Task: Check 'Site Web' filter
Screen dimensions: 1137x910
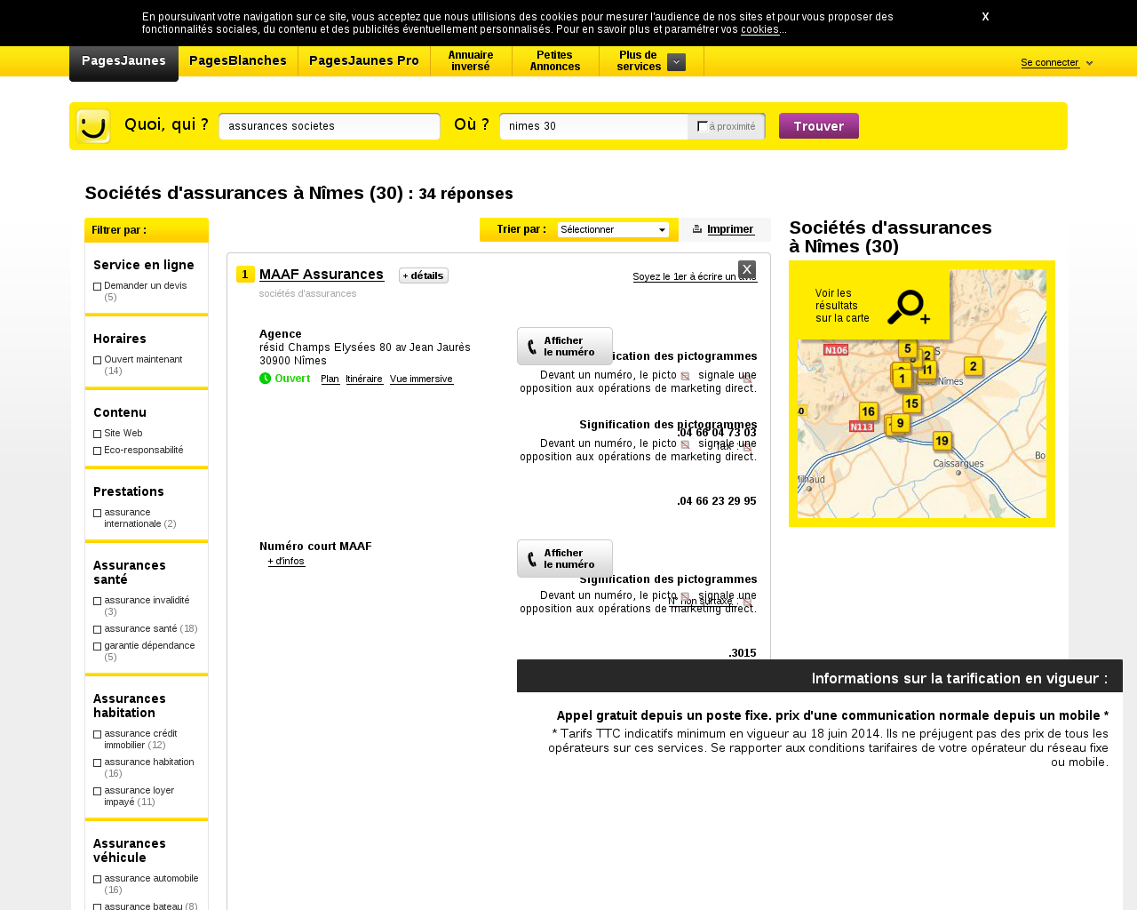Action: pos(98,434)
